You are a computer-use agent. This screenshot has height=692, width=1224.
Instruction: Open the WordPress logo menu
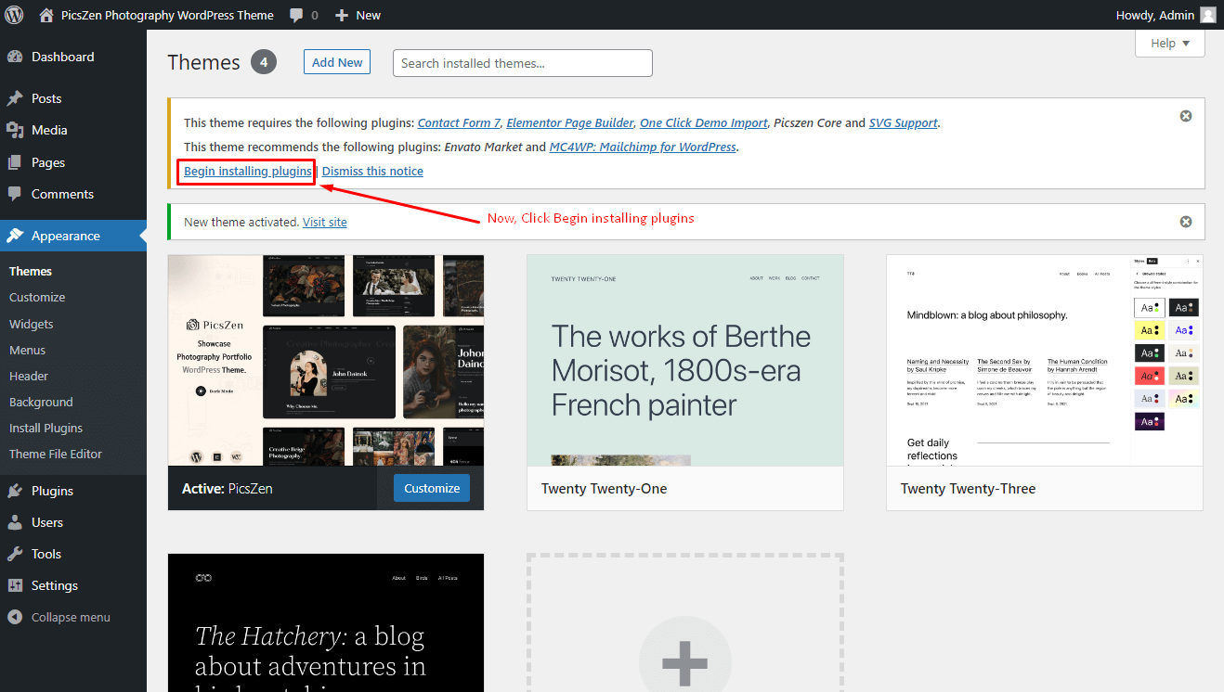click(14, 15)
